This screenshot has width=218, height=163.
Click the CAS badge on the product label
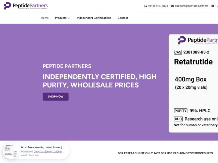178,52
